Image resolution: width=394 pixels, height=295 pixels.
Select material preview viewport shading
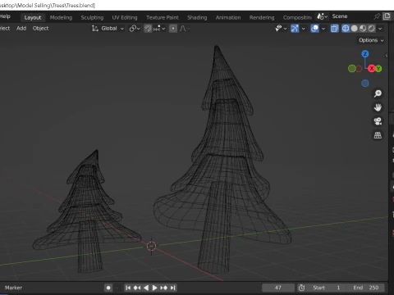click(363, 29)
